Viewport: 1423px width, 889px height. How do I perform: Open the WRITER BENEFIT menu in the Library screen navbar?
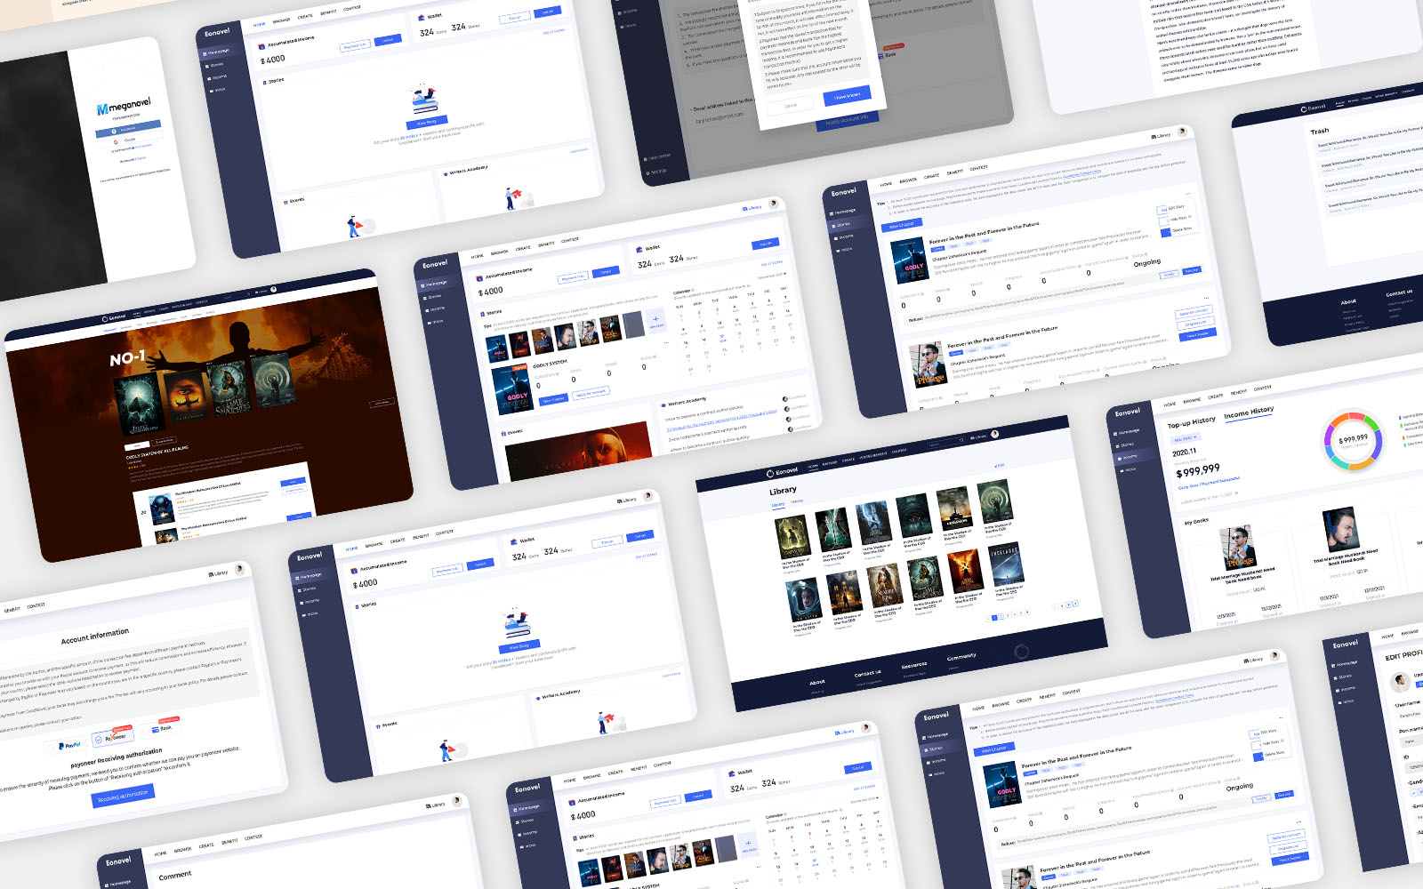pyautogui.click(x=872, y=454)
